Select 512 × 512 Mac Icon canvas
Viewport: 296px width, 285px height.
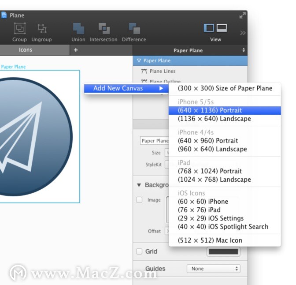[225, 240]
